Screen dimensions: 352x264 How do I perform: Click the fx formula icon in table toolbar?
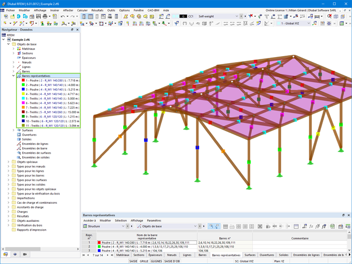click(x=311, y=226)
